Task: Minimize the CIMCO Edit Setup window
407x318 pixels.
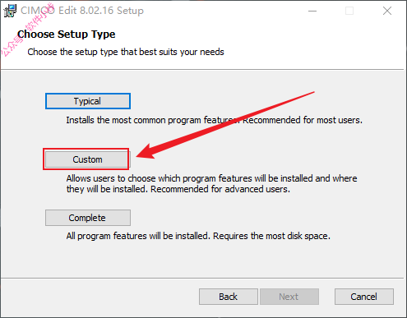Action: click(312, 11)
